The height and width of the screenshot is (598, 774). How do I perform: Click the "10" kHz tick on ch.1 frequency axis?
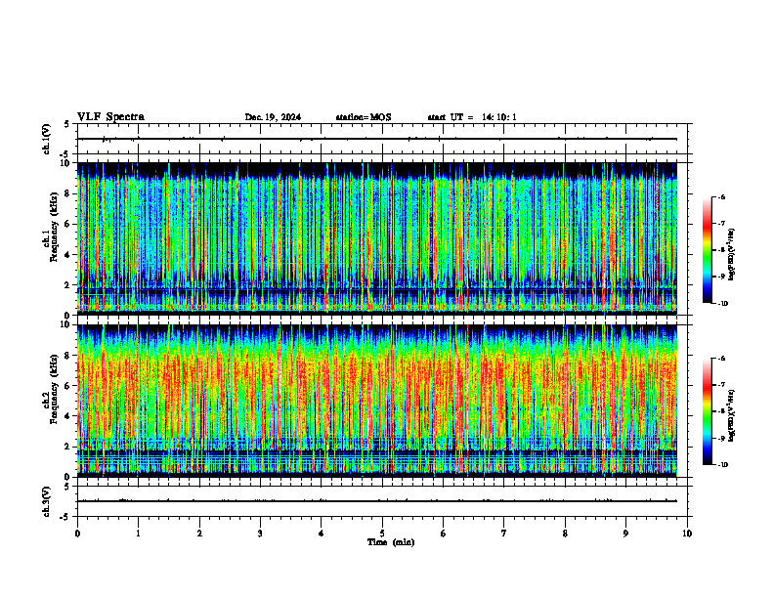coord(67,163)
